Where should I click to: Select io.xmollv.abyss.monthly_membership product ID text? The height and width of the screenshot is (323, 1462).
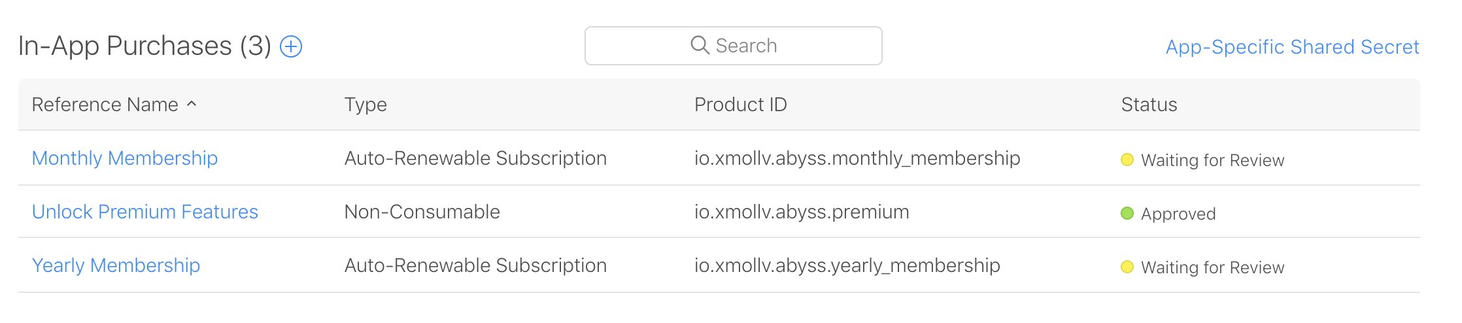click(x=857, y=158)
